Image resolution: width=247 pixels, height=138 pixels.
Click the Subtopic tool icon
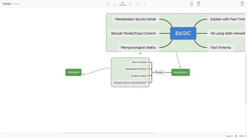coord(115,3)
